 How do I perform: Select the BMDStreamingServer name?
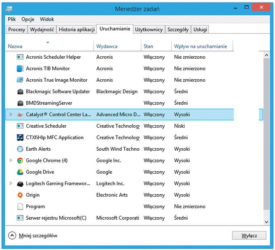point(49,103)
